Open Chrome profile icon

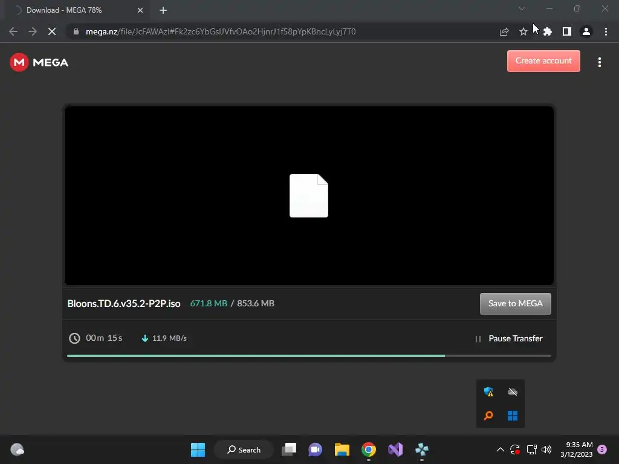(586, 31)
